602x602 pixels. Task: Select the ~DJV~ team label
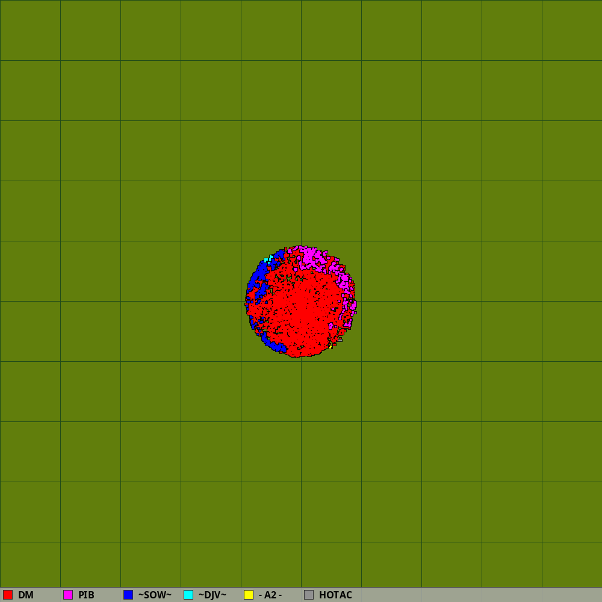click(213, 595)
